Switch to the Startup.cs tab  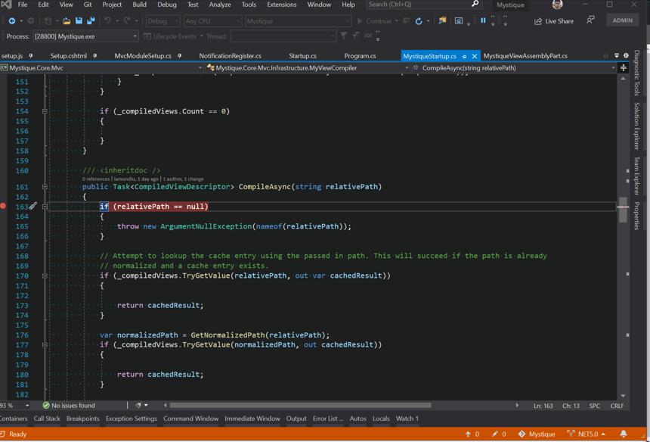tap(302, 55)
